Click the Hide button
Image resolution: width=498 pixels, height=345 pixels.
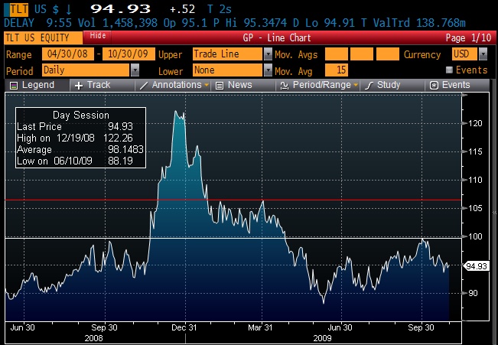pyautogui.click(x=97, y=36)
